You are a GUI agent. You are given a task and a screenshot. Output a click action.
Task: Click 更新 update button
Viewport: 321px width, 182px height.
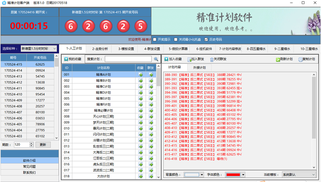click(43, 145)
